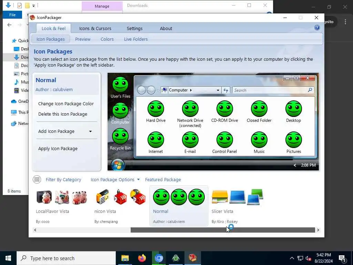Screen dimensions: 353x265
Task: Click the IconPackager taskbar icon
Action: (x=193, y=258)
